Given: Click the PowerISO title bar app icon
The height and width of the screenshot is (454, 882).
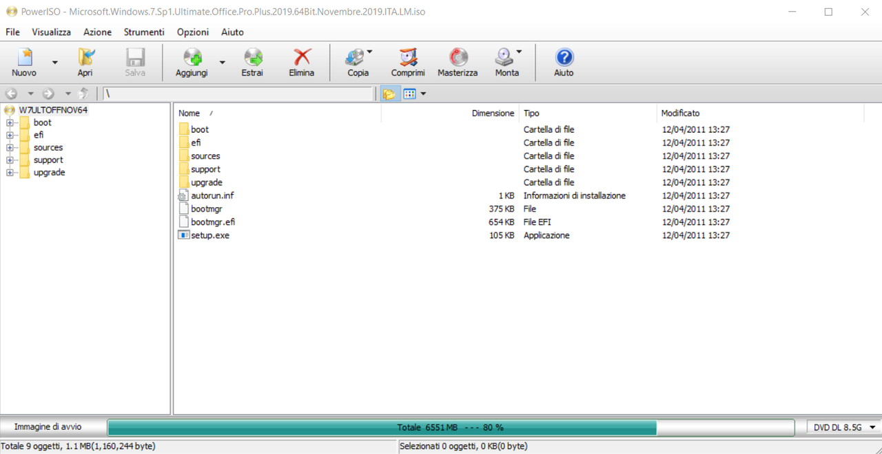Looking at the screenshot, I should point(12,12).
